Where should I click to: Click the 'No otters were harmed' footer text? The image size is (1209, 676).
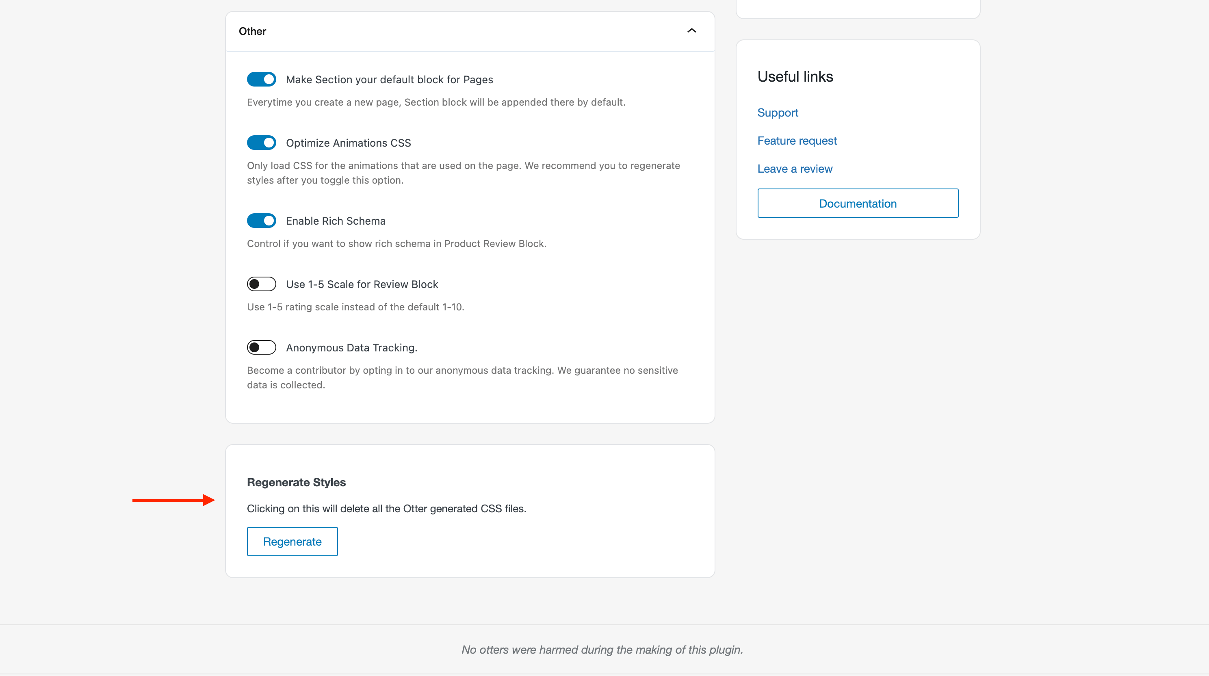pos(602,650)
